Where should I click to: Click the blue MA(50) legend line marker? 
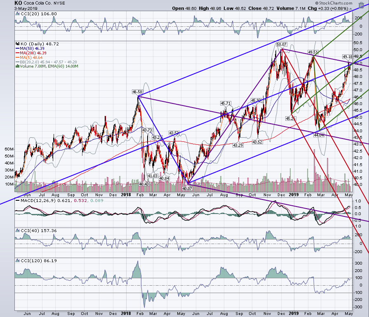[x=17, y=49]
